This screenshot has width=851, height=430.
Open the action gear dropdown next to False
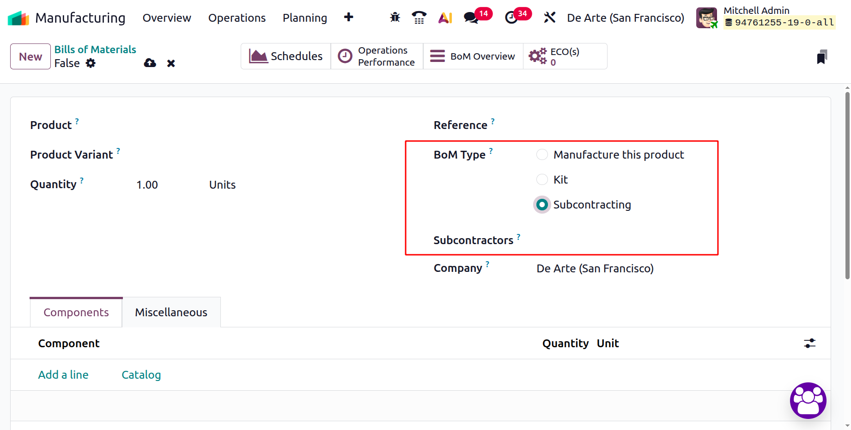point(91,63)
